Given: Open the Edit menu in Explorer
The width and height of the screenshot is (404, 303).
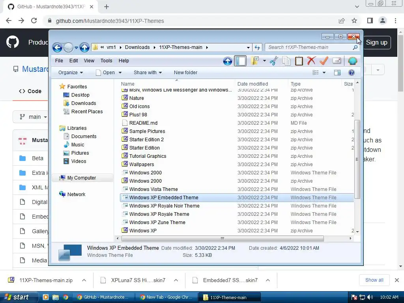Looking at the screenshot, I should coord(73,61).
